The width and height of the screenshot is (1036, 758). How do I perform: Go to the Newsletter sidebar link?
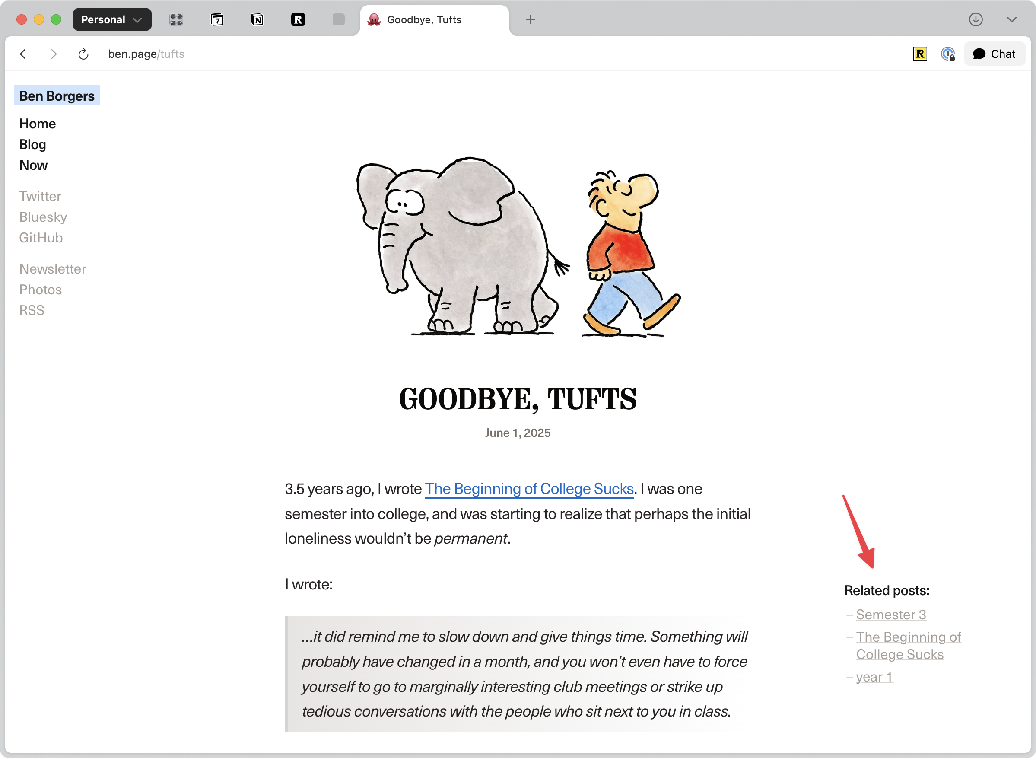pos(53,269)
